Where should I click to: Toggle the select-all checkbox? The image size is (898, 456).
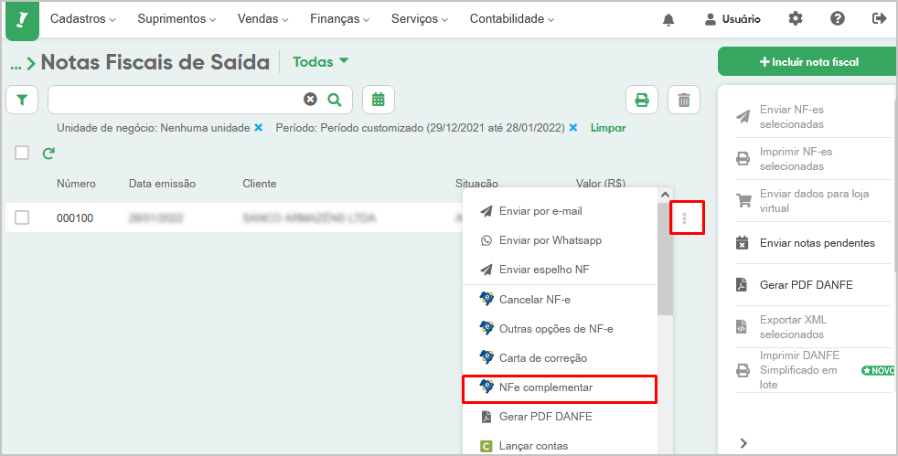pyautogui.click(x=22, y=153)
